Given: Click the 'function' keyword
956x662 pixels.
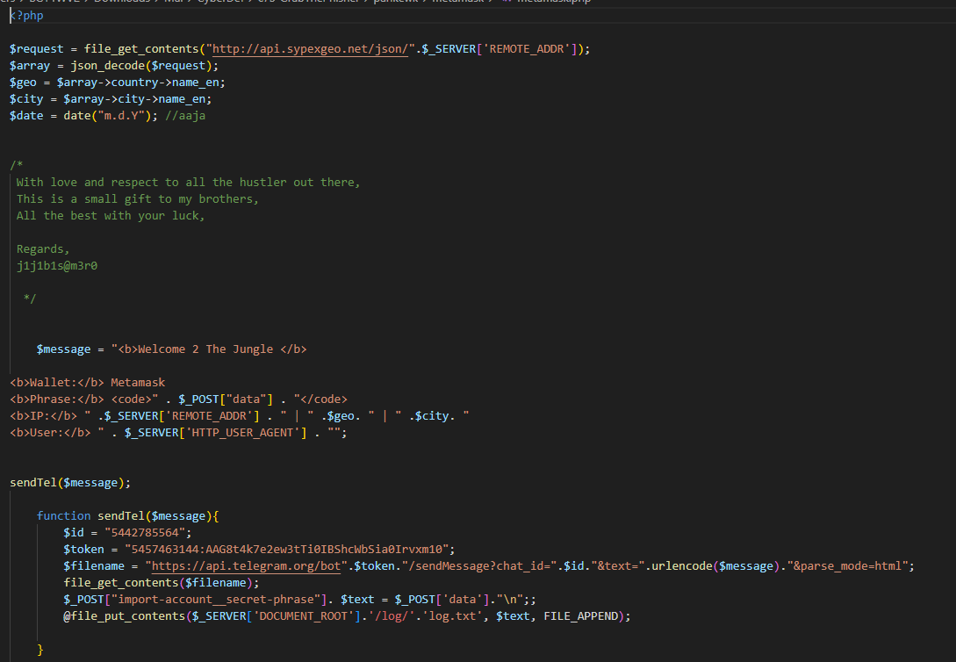Looking at the screenshot, I should 63,516.
